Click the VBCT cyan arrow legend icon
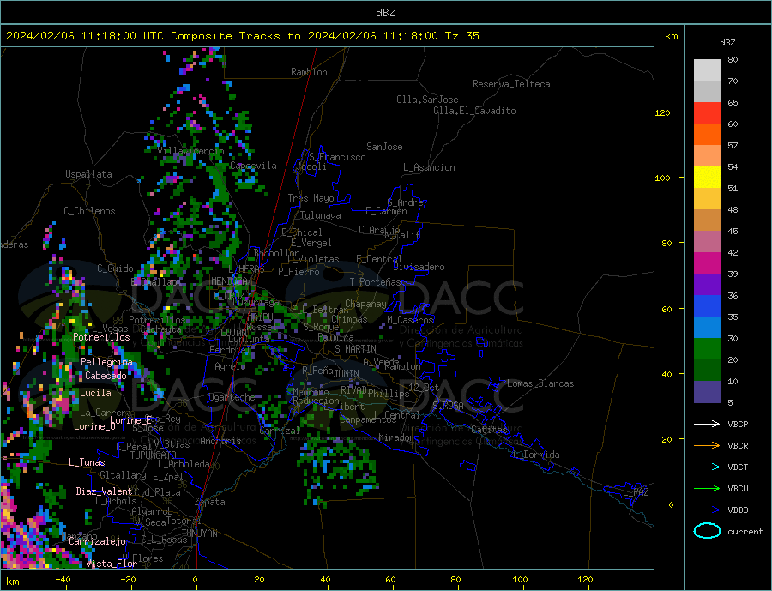 pos(707,467)
